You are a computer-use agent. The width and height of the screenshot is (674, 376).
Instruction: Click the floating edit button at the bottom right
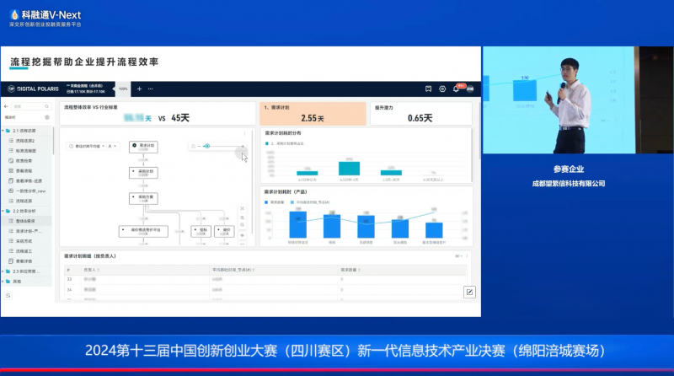[x=469, y=292]
